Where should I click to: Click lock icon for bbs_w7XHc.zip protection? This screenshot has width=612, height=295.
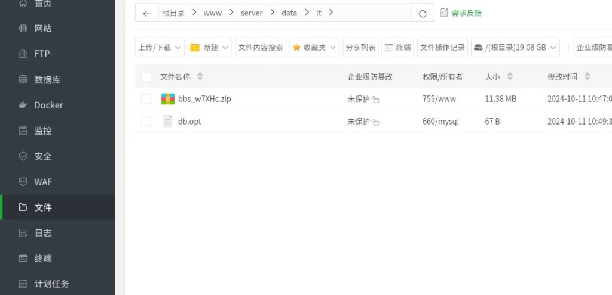(x=375, y=100)
